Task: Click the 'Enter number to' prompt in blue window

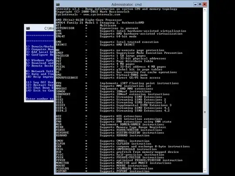Action: pos(40,99)
